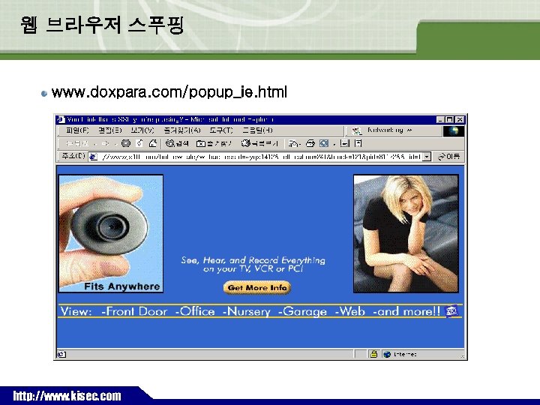Expand the Networking links chevron
This screenshot has width=540, height=405.
pos(409,130)
